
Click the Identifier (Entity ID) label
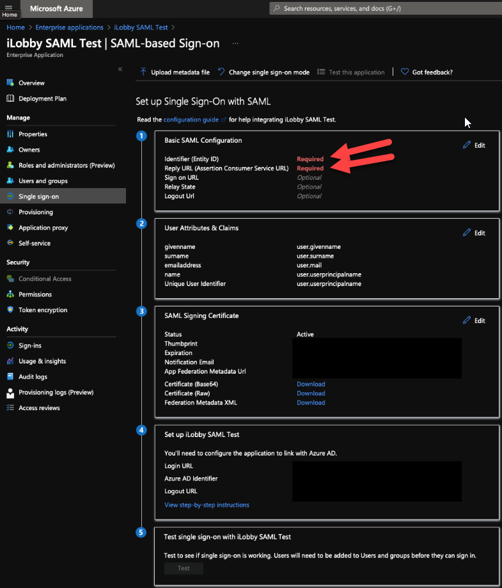coord(192,159)
